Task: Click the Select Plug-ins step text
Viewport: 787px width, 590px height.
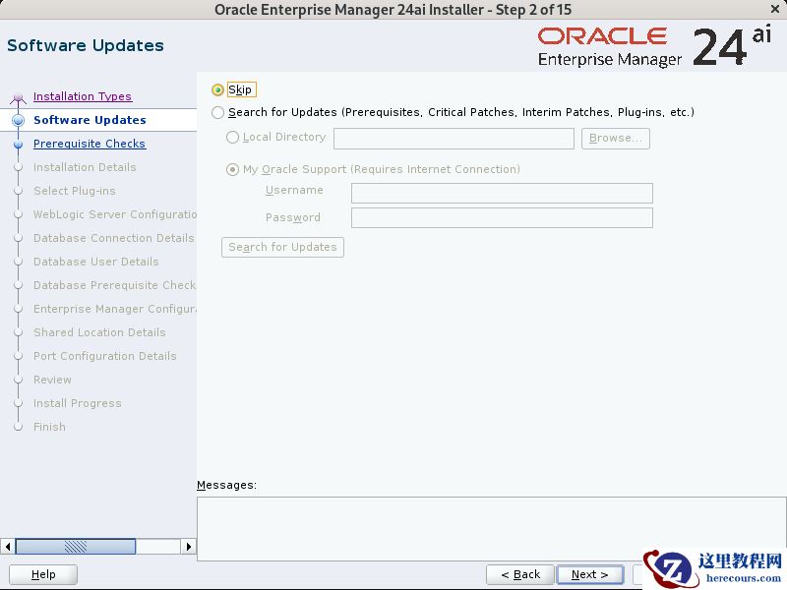Action: (75, 191)
